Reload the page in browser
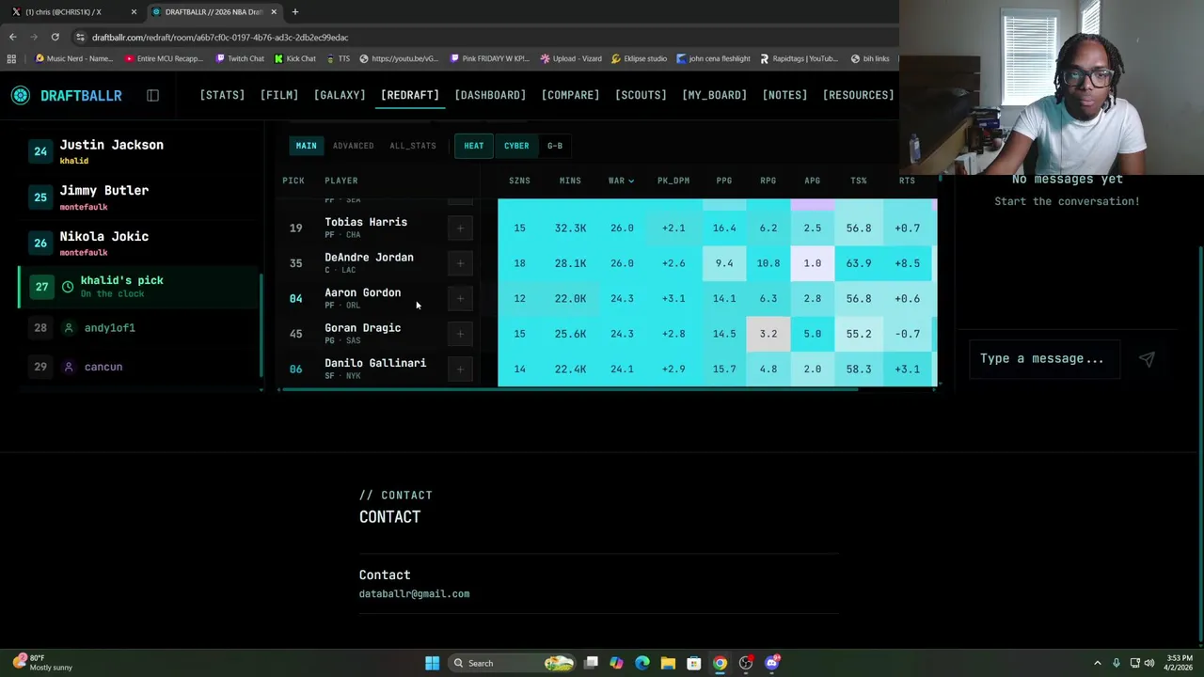This screenshot has width=1204, height=677. click(x=55, y=37)
